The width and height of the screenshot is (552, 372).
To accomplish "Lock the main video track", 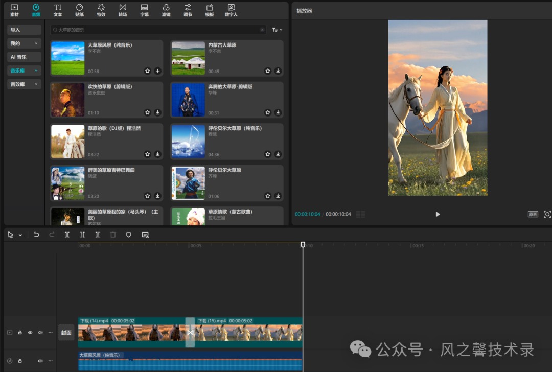I will coord(20,333).
